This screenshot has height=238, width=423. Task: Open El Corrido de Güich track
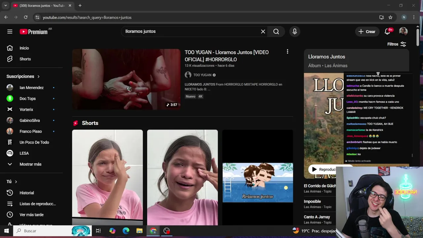pyautogui.click(x=320, y=186)
